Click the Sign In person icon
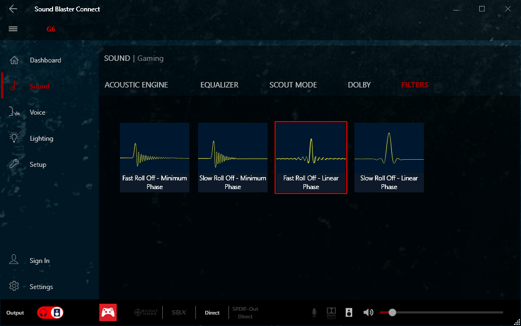The height and width of the screenshot is (326, 521). click(x=14, y=260)
